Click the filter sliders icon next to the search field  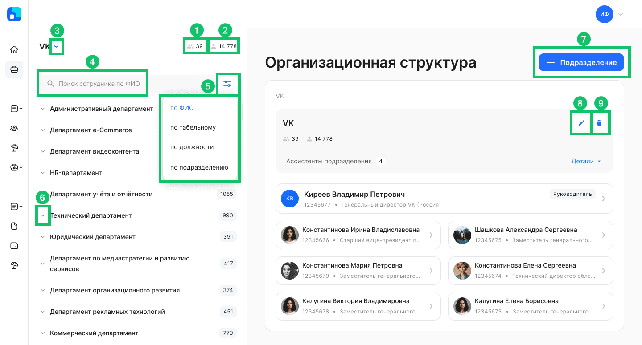(x=227, y=84)
